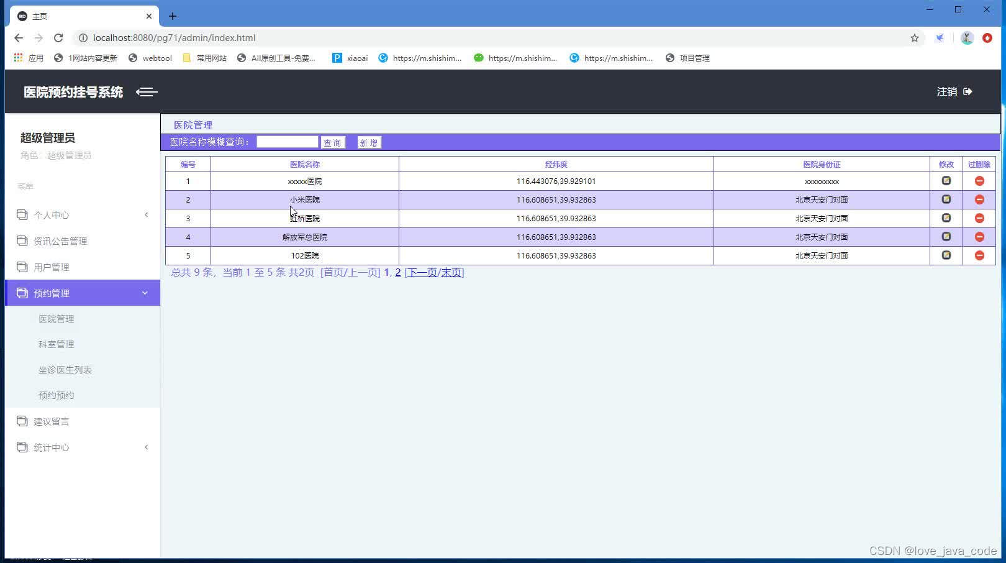The image size is (1006, 563).
Task: Open 用户管理 in the sidebar
Action: (83, 267)
